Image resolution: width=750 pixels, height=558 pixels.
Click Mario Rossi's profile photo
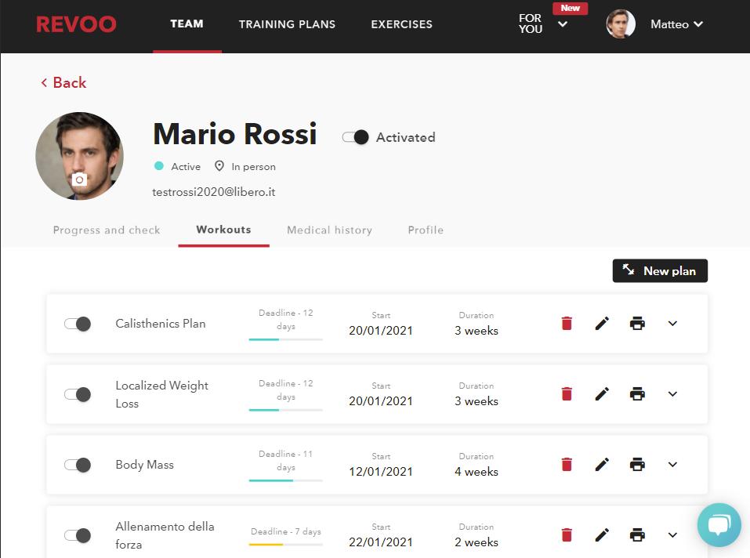tap(79, 156)
